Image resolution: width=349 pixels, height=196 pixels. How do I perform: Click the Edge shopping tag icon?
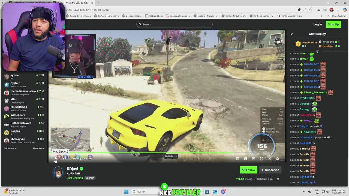(299, 10)
